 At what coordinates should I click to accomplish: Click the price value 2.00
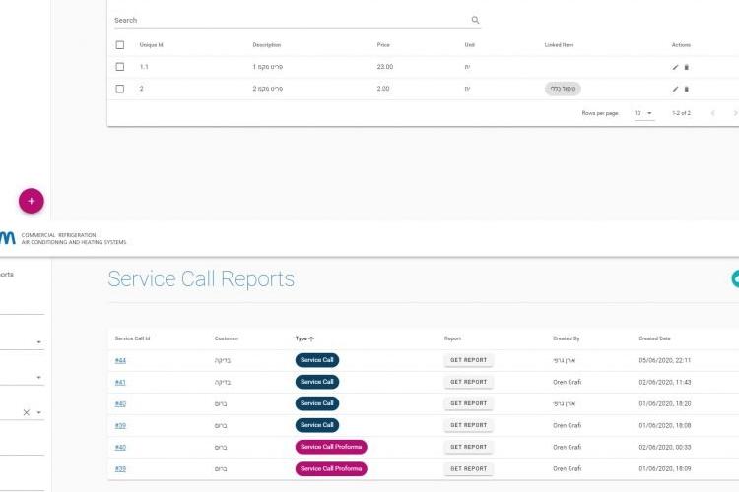[383, 89]
